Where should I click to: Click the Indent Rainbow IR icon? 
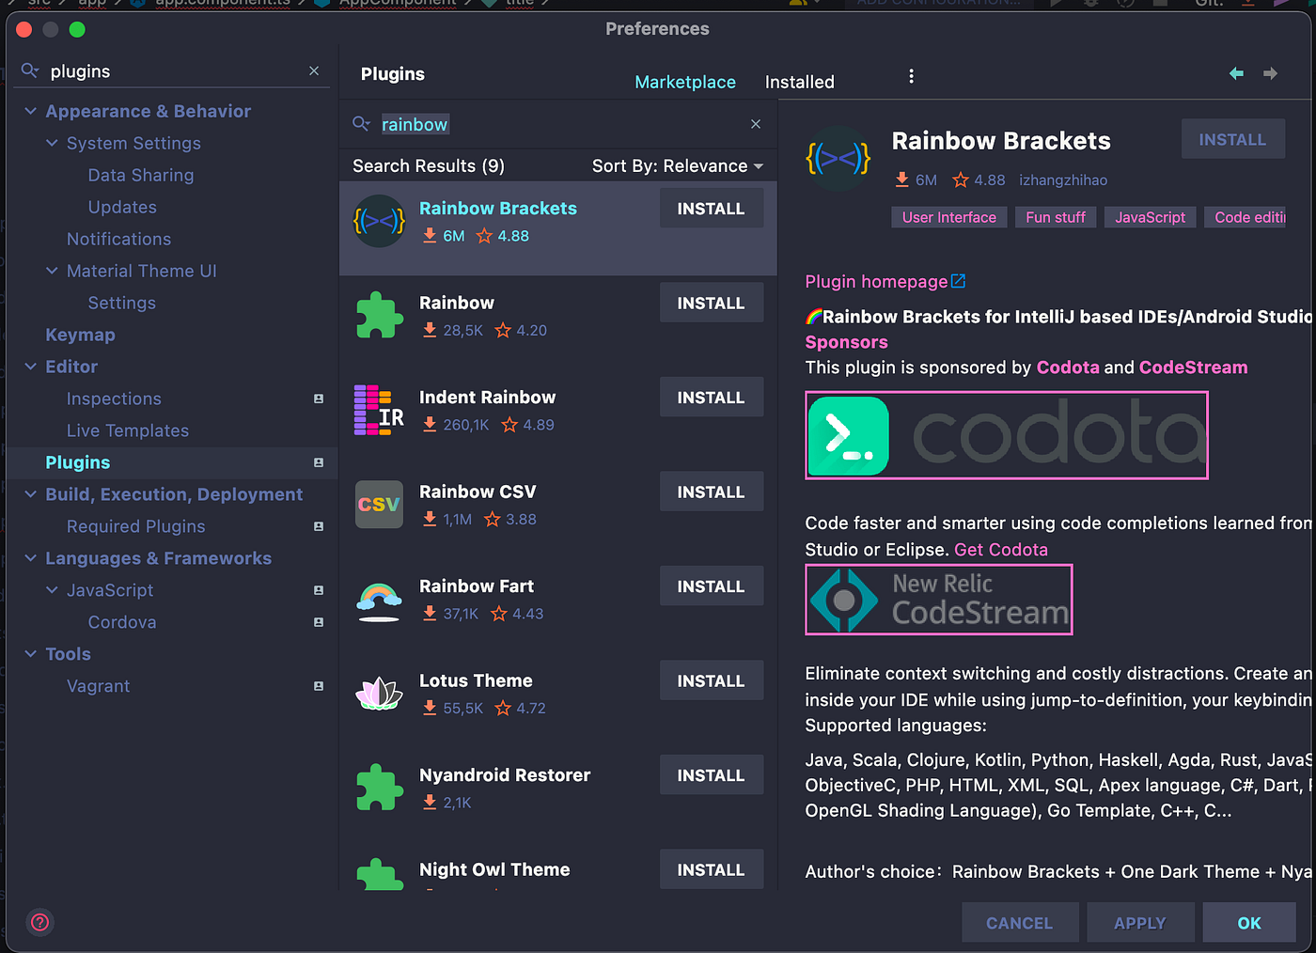pyautogui.click(x=379, y=410)
